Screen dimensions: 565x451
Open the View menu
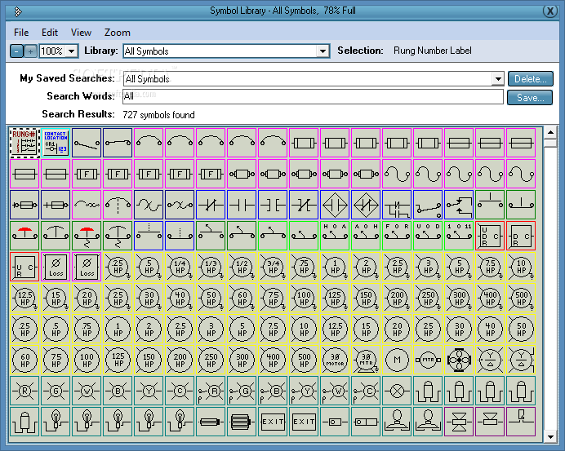[81, 33]
